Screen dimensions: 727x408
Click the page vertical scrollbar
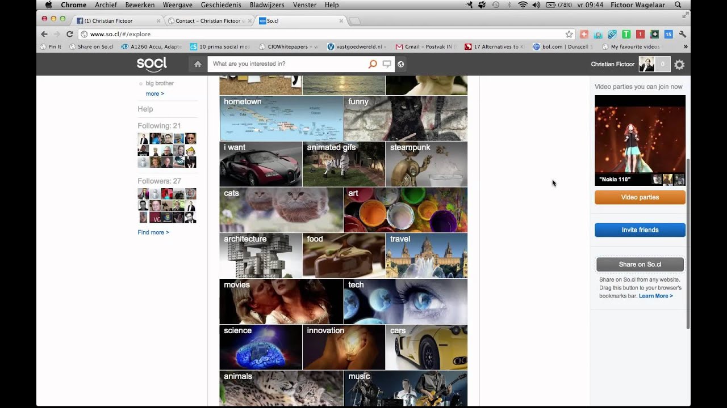(x=688, y=244)
